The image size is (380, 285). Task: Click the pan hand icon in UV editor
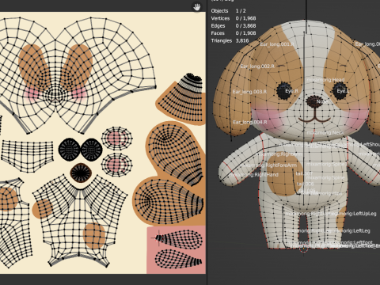(196, 7)
